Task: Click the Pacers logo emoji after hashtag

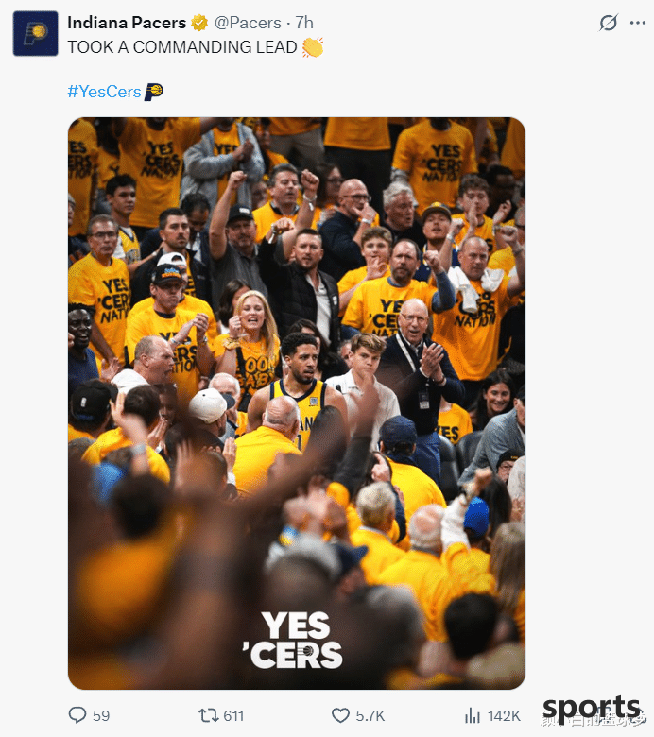Action: point(153,92)
